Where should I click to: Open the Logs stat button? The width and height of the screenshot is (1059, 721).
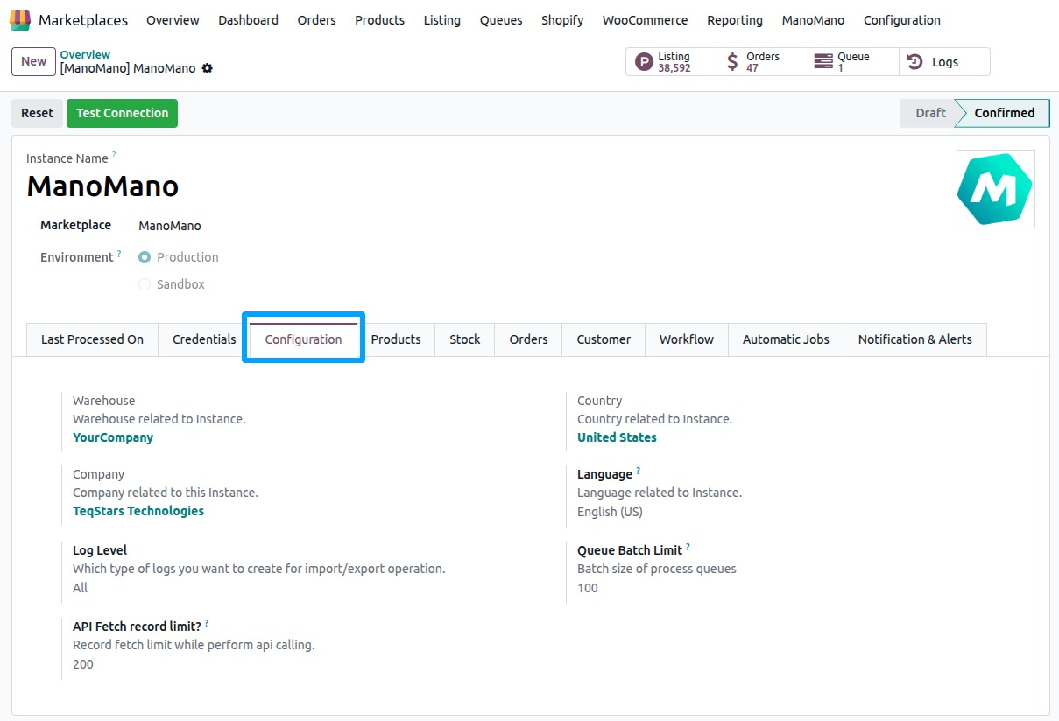(x=944, y=62)
